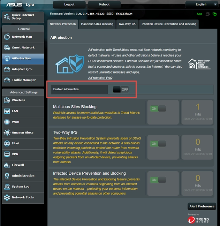The width and height of the screenshot is (220, 226).
Task: Toggle the Two-Way IPS switch
Action: (x=158, y=144)
